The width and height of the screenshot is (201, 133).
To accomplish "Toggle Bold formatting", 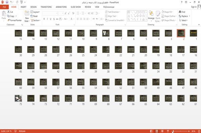I will 44,19.
